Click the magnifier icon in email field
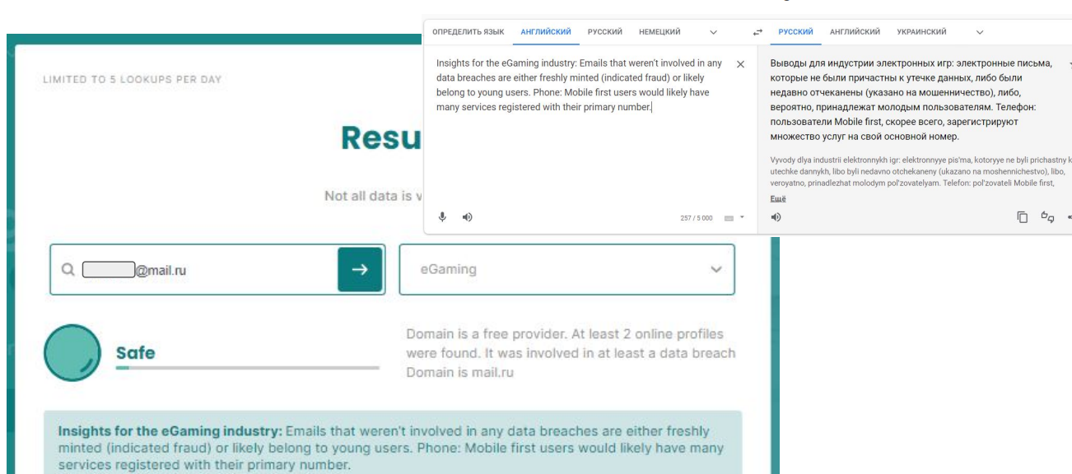This screenshot has height=474, width=1072. click(x=68, y=269)
